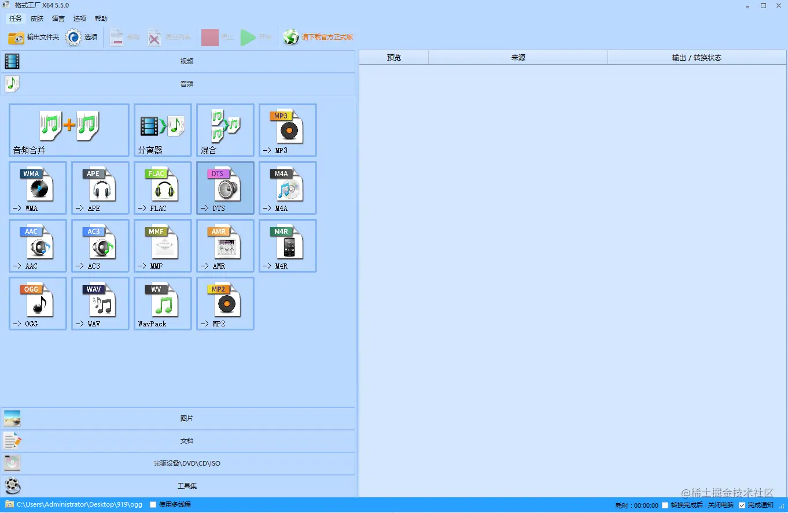
Task: Choose the AAC conversion icon
Action: [x=38, y=246]
